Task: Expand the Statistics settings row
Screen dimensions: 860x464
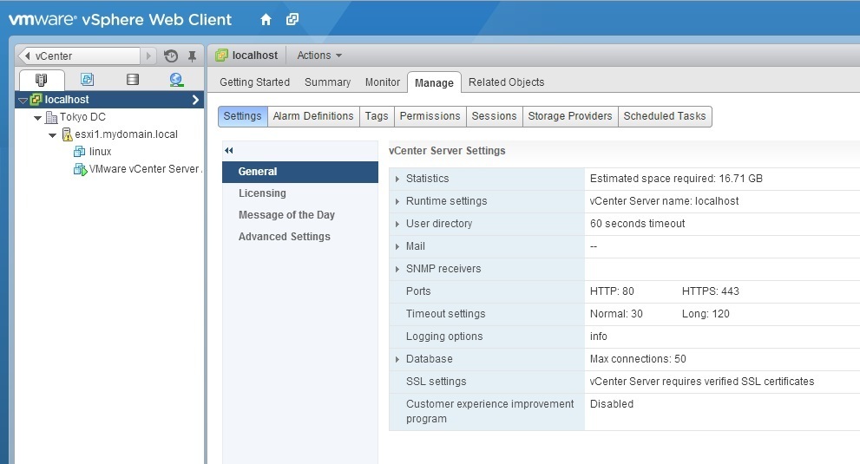Action: [397, 179]
